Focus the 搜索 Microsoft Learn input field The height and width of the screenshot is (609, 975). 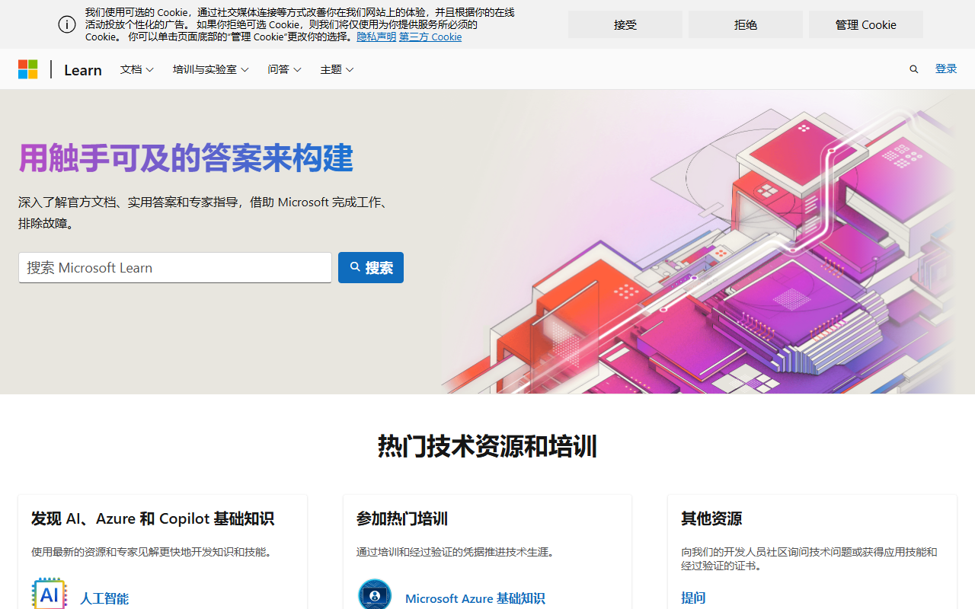point(175,267)
